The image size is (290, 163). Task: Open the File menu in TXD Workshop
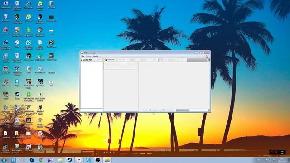tap(82, 56)
